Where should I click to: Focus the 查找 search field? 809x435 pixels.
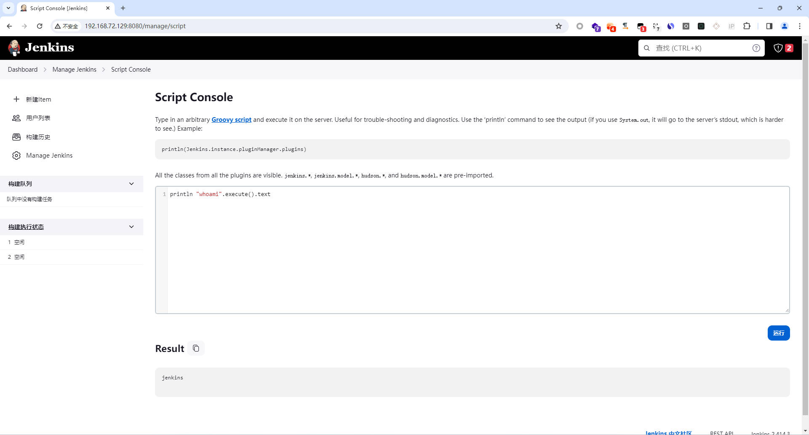tap(701, 48)
